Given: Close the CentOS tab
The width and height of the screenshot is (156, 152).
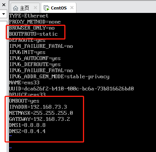Looking at the screenshot, I should 72,8.
